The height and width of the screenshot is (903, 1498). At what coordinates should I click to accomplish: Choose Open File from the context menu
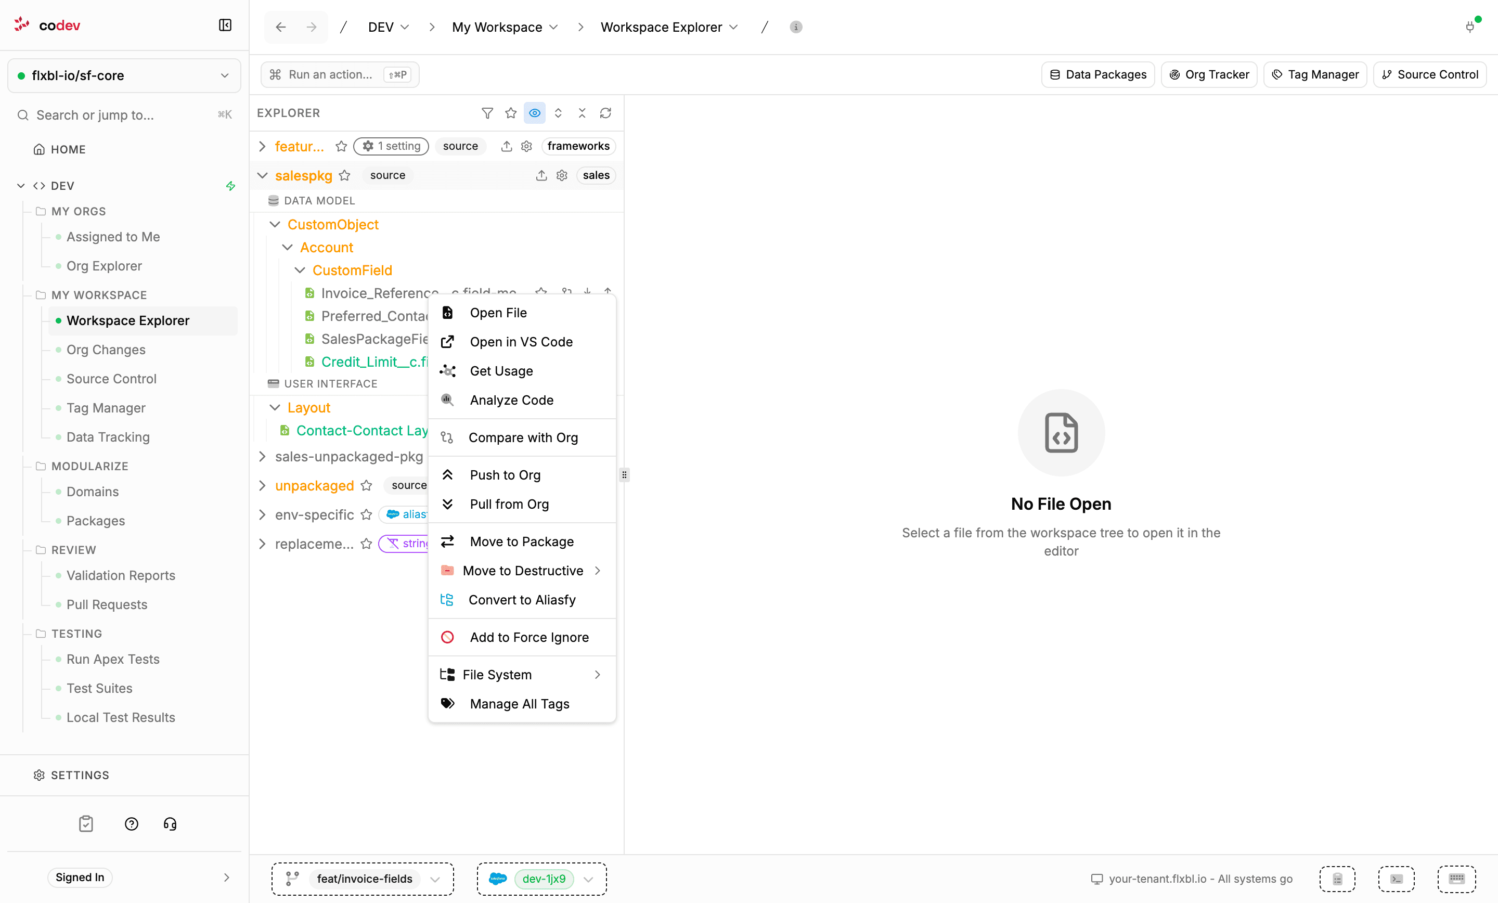[x=522, y=313]
